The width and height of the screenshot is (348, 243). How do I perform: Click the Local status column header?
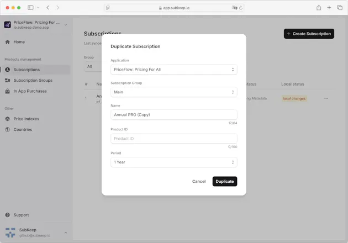(x=293, y=84)
